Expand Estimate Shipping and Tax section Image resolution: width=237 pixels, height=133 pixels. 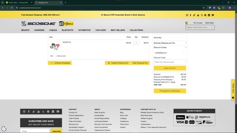click(x=170, y=43)
